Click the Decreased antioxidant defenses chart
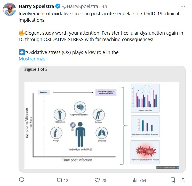 pos(145,126)
